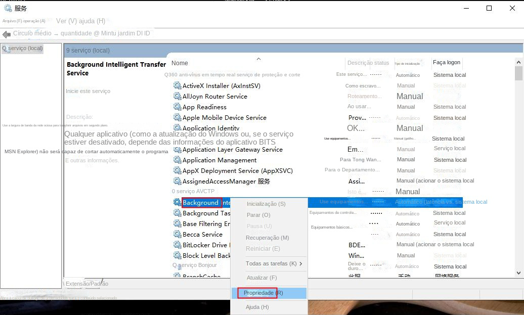The height and width of the screenshot is (315, 524).
Task: Click the Services icon in the title bar
Action: coord(7,8)
